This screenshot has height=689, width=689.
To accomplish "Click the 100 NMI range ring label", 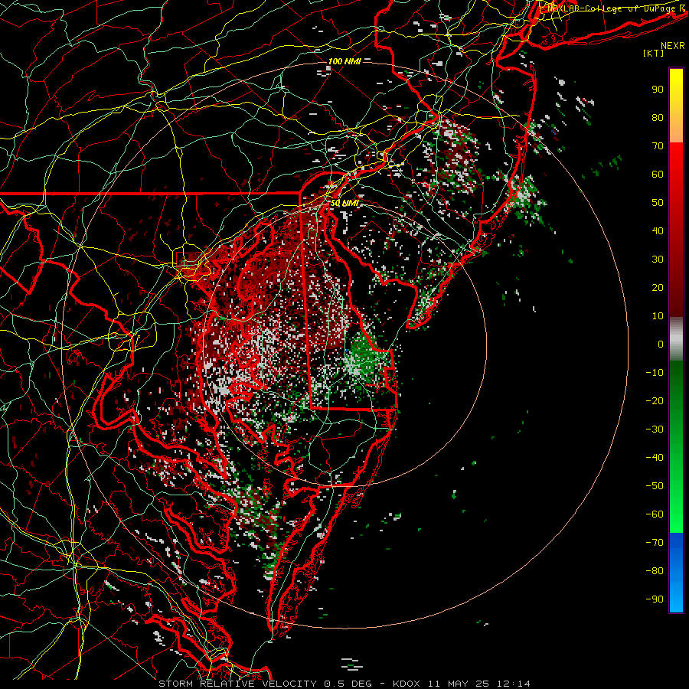I will 344,61.
